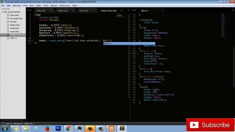
Task: Open index.php from the sidebar
Action: click(x=14, y=28)
